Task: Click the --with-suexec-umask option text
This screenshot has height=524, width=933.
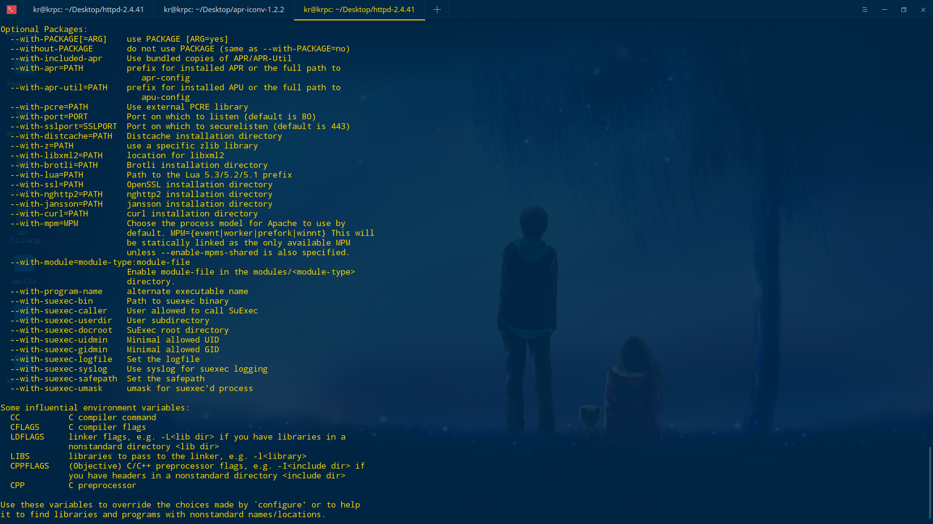Action: (x=56, y=388)
